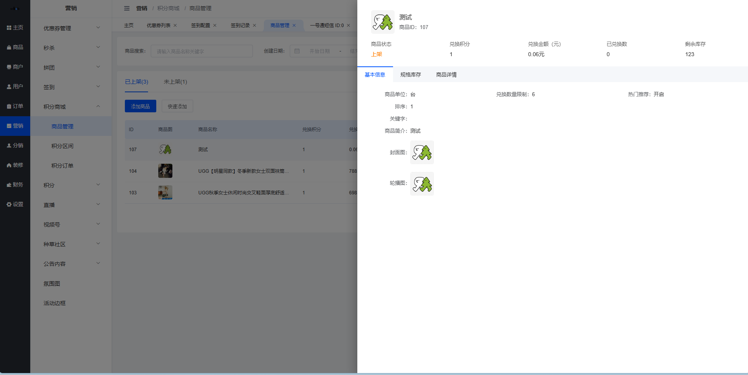Switch to the 规格库存 tab
Image resolution: width=748 pixels, height=375 pixels.
click(410, 75)
